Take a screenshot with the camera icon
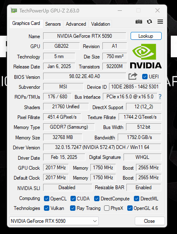 pos(139,22)
